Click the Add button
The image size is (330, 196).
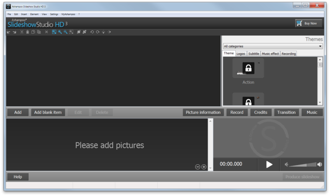[x=18, y=112]
